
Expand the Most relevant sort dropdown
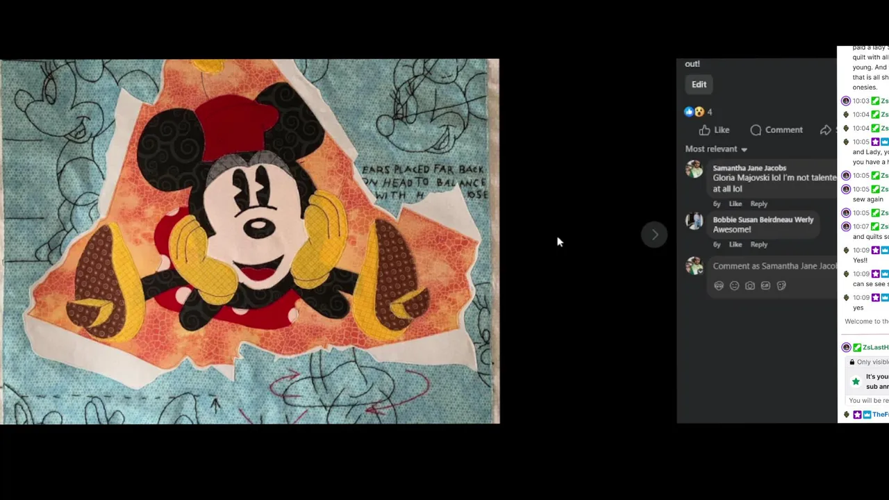pos(716,149)
